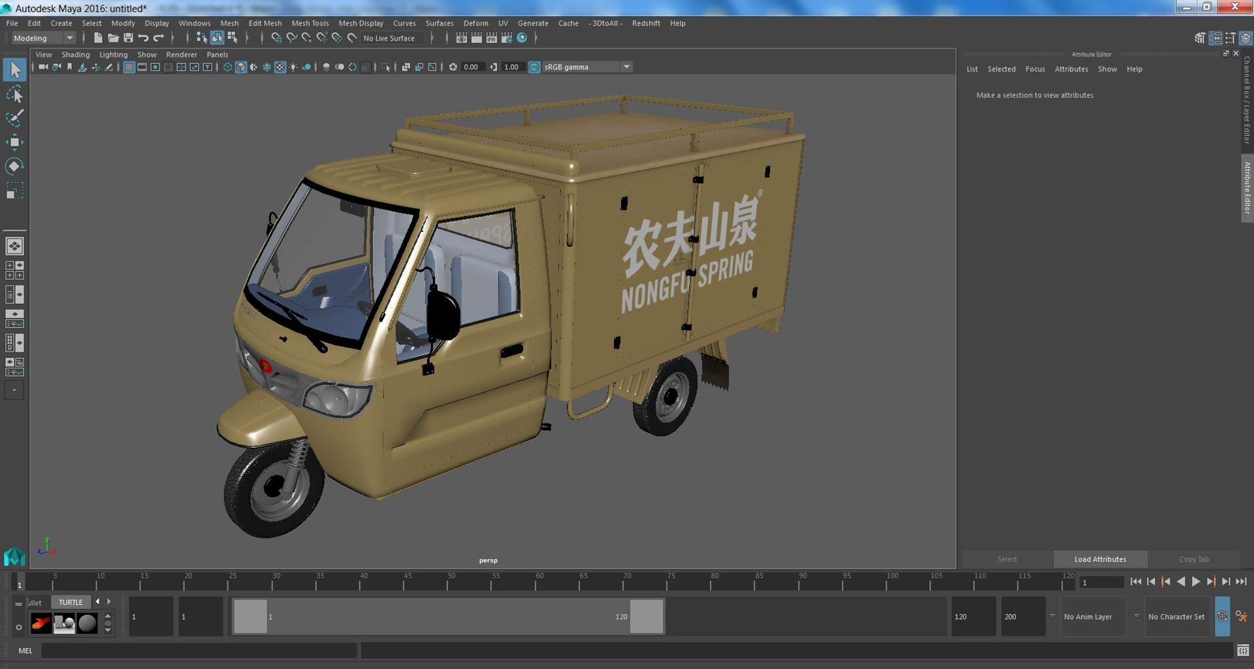The height and width of the screenshot is (669, 1254).
Task: Open the sRGB gamma dropdown
Action: tap(587, 67)
